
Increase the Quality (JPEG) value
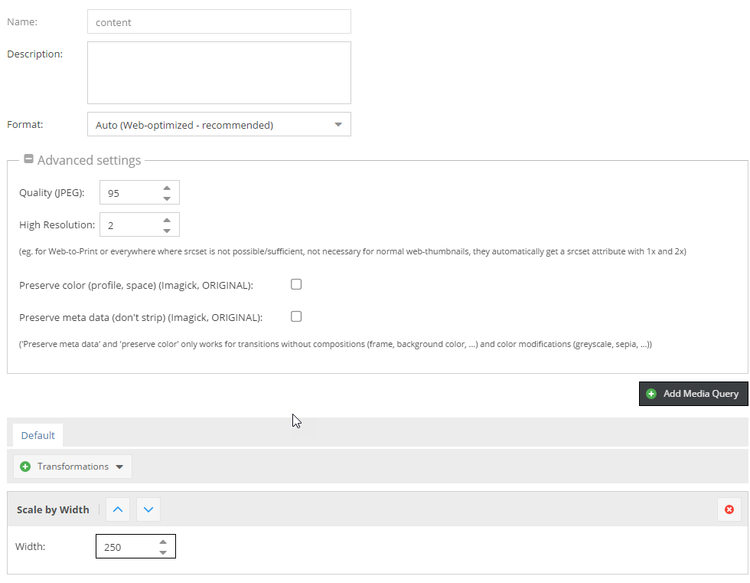[x=167, y=188]
